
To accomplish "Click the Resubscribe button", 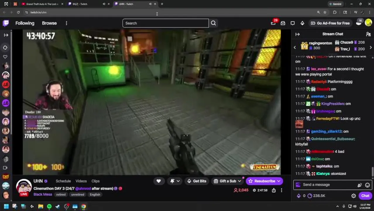I will pos(265,181).
